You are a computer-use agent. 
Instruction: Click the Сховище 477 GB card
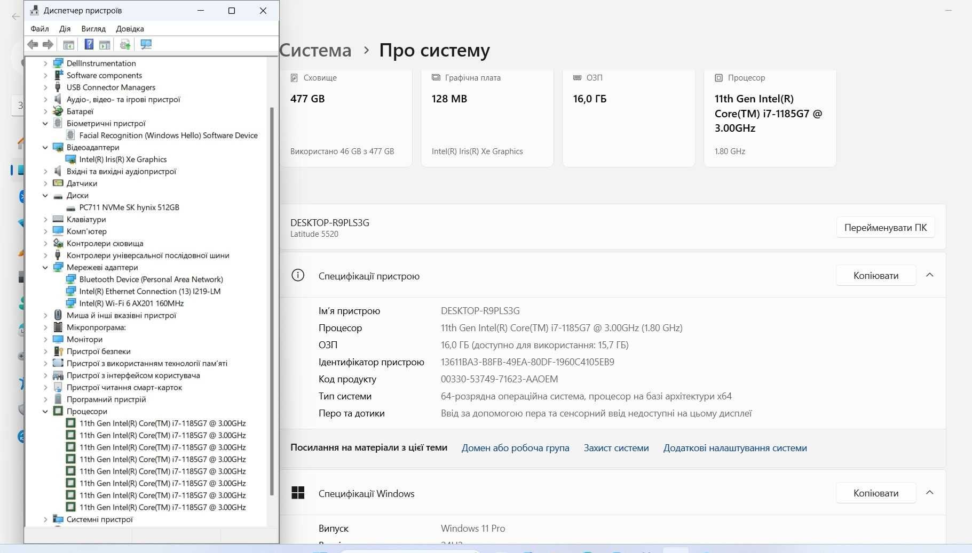(x=346, y=118)
